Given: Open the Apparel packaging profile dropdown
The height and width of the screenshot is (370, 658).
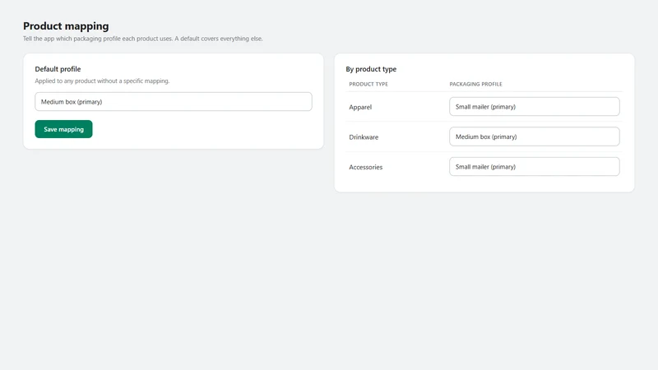Looking at the screenshot, I should (534, 107).
